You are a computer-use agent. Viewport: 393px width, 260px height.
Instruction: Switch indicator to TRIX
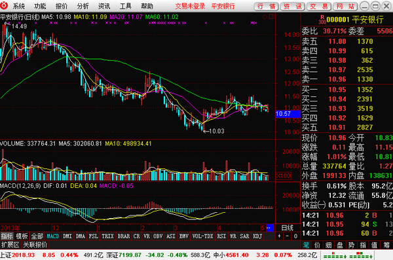107,236
